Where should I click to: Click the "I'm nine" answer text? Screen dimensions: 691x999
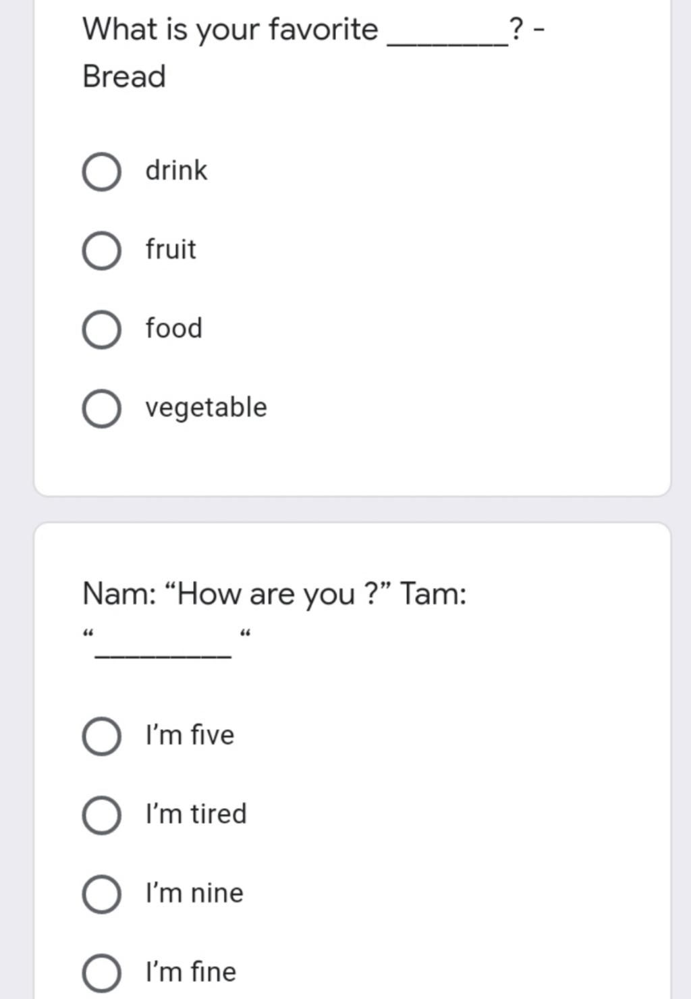point(194,892)
